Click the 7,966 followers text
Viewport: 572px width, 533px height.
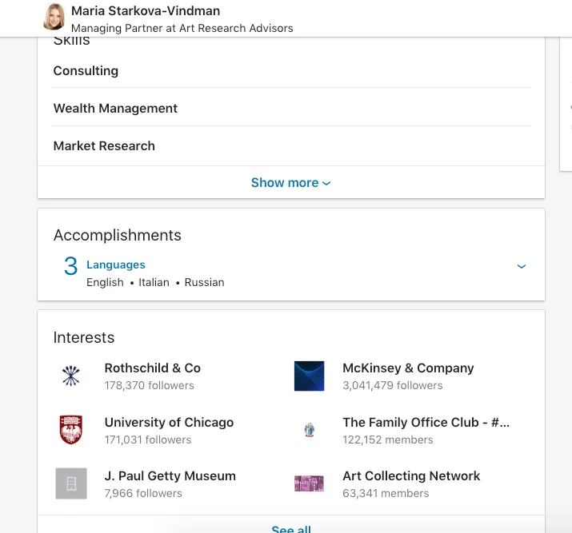point(143,493)
